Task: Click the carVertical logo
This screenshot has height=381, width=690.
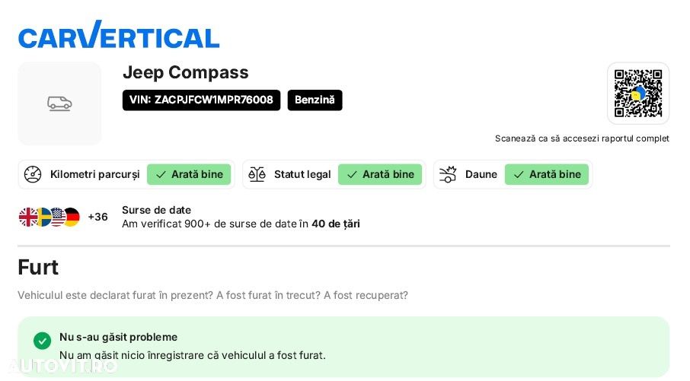Action: pyautogui.click(x=119, y=35)
